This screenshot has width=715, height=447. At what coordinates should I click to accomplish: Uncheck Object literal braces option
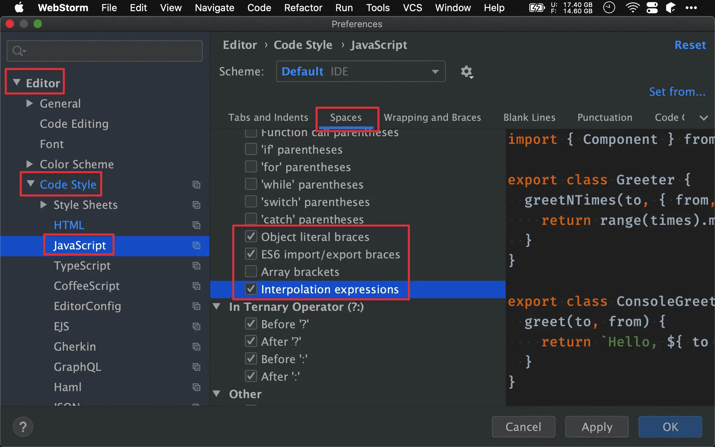251,237
